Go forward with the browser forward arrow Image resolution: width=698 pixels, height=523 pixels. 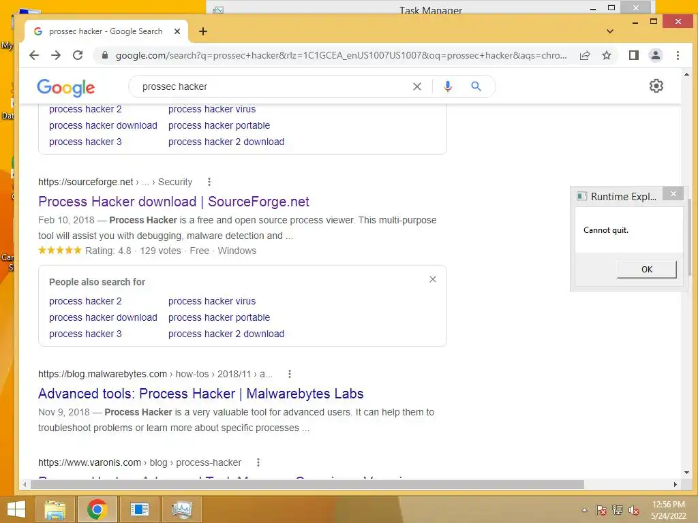pyautogui.click(x=56, y=55)
